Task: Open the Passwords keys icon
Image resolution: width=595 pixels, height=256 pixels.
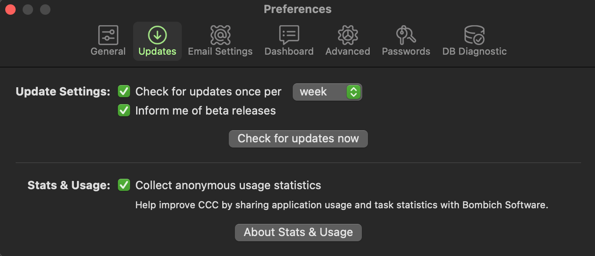Action: tap(406, 35)
